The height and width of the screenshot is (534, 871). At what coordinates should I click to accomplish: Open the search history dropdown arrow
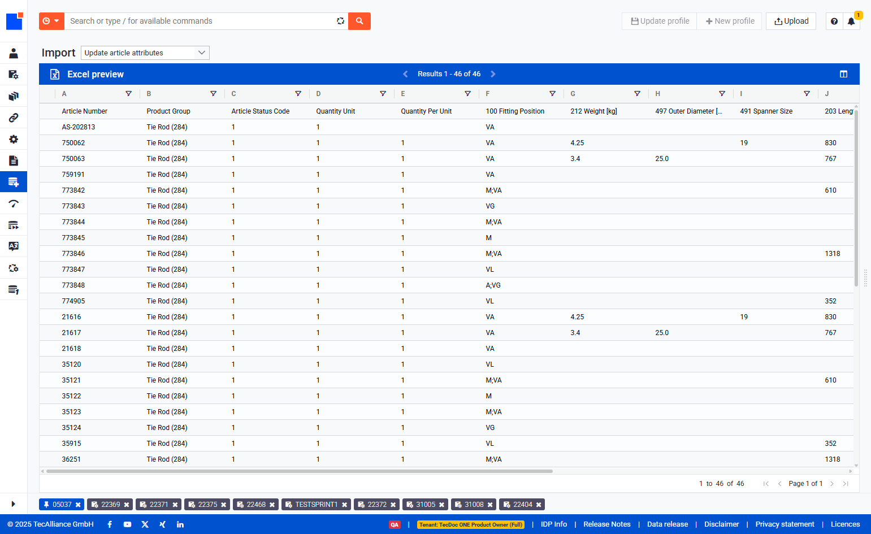(x=57, y=21)
